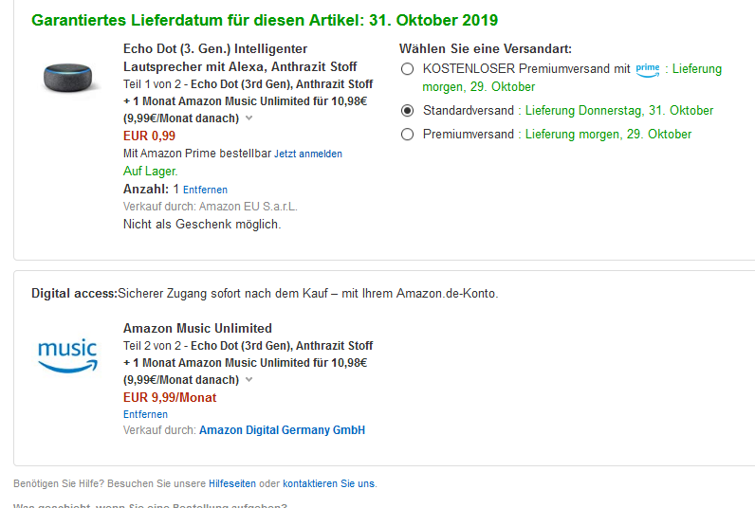The height and width of the screenshot is (508, 755).
Task: Click the "EUR 0,99" price
Action: click(x=150, y=136)
